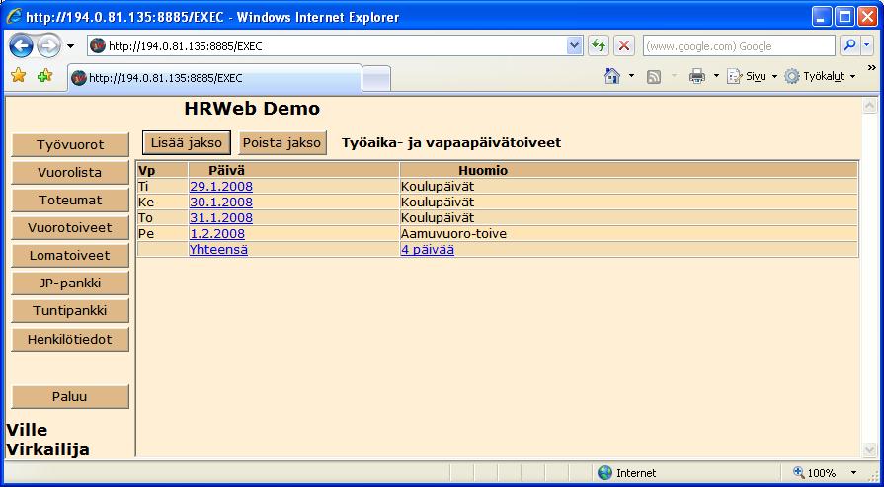Expand the toolbar overflow chevron
Screen dimensions: 884x487
871,68
